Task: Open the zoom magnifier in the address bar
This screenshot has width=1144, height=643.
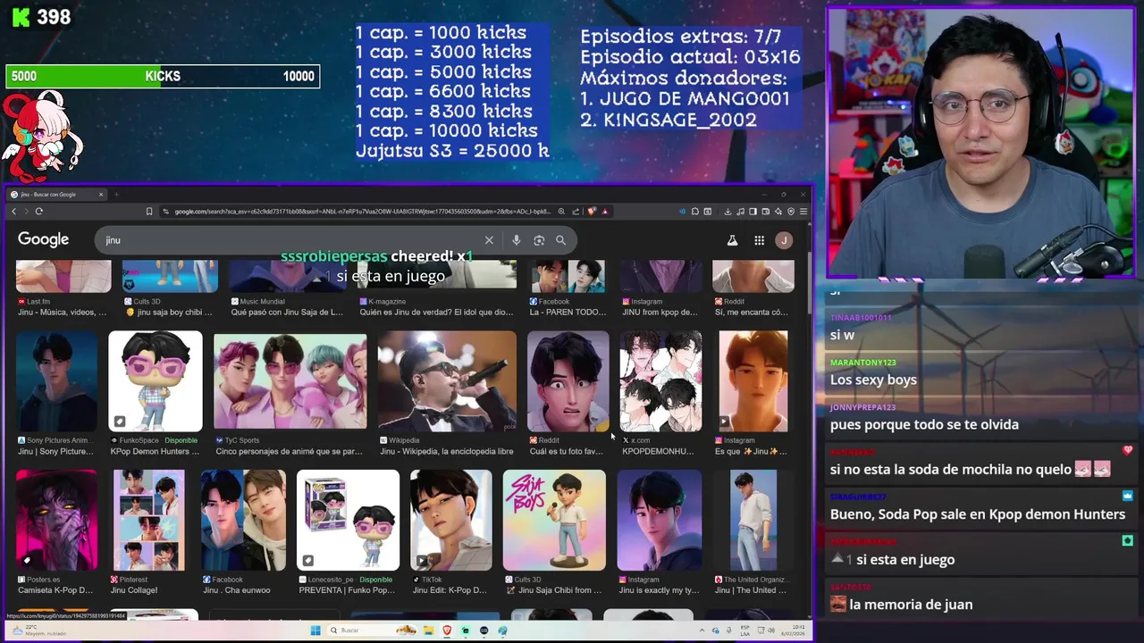Action: [561, 212]
